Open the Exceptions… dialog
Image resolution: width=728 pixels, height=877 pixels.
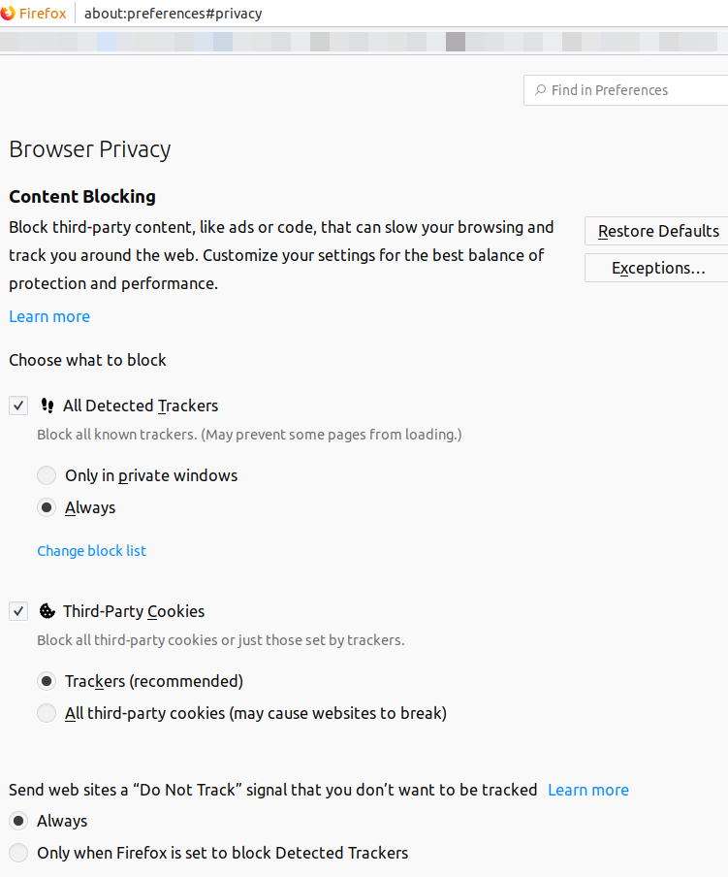click(x=657, y=268)
